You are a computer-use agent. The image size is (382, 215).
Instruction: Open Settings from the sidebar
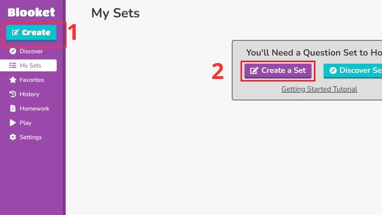(28, 137)
